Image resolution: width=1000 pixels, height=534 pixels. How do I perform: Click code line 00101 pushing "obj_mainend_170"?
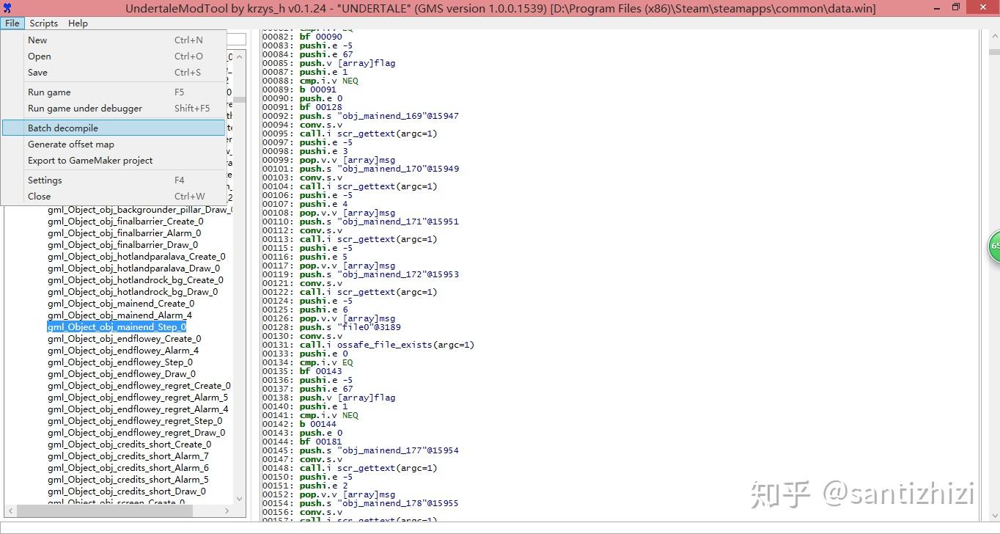tap(361, 169)
